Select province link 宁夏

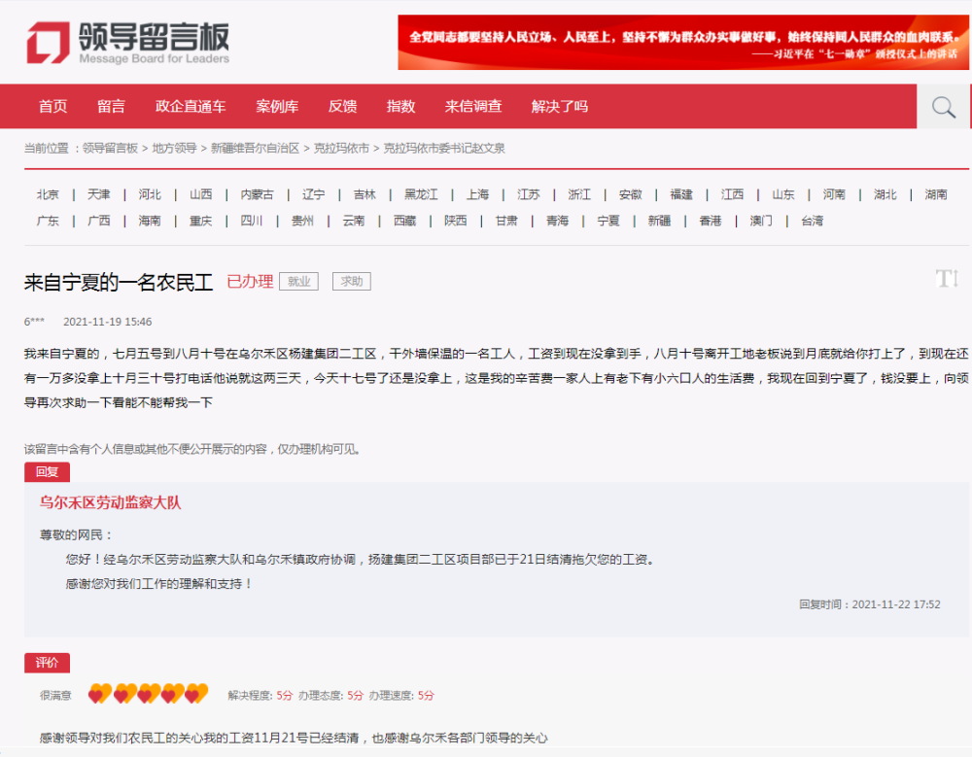click(608, 221)
